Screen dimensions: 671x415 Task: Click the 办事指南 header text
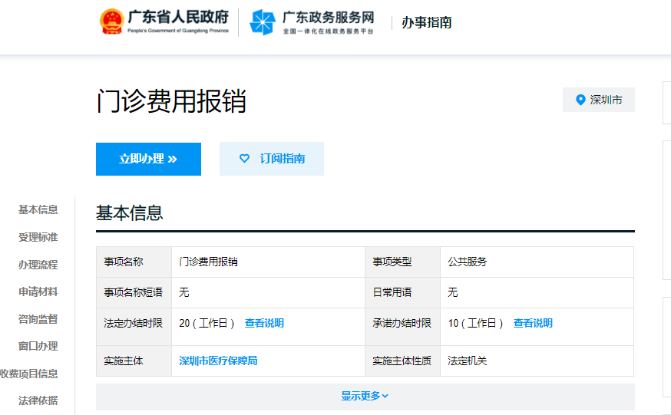pos(427,22)
